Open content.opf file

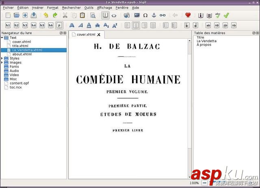click(x=19, y=83)
